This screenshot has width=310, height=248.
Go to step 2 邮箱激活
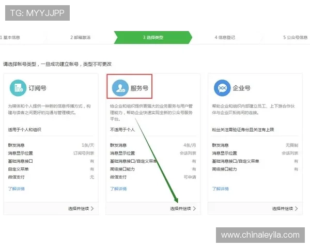pyautogui.click(x=81, y=37)
